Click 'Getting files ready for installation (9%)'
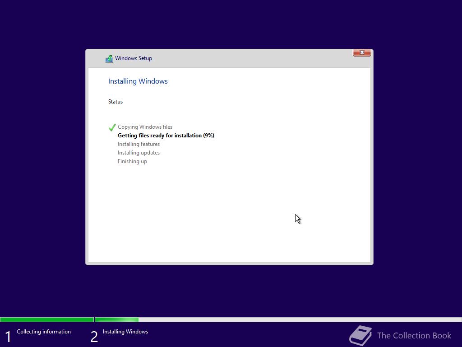The image size is (462, 347). point(166,136)
